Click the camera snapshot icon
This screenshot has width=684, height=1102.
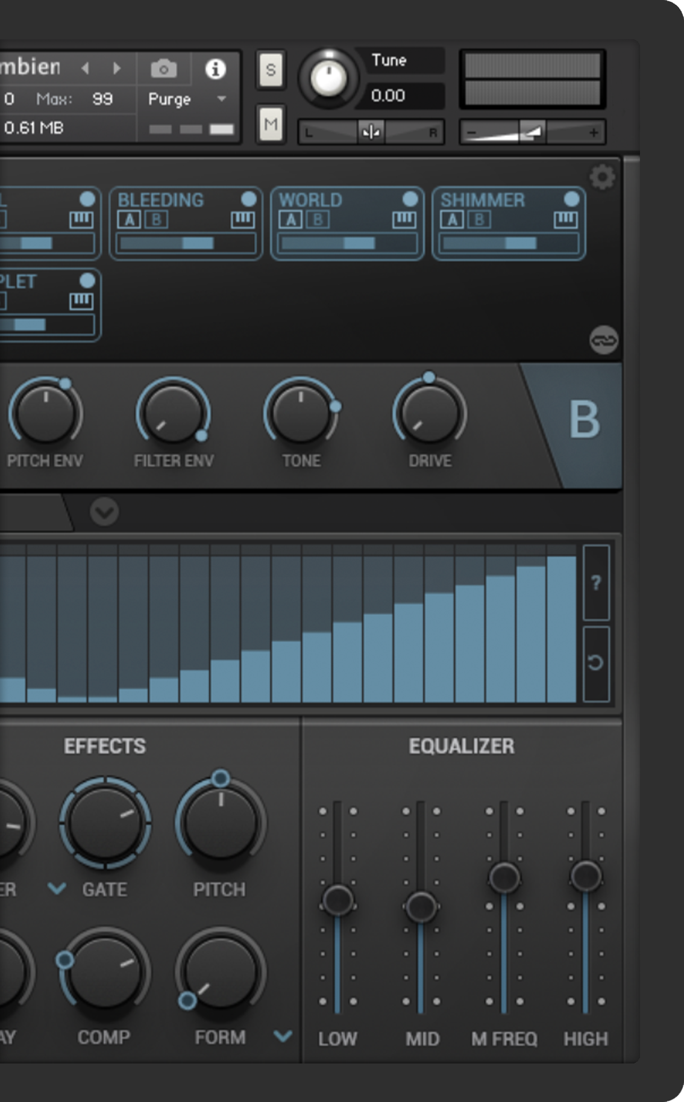[163, 69]
